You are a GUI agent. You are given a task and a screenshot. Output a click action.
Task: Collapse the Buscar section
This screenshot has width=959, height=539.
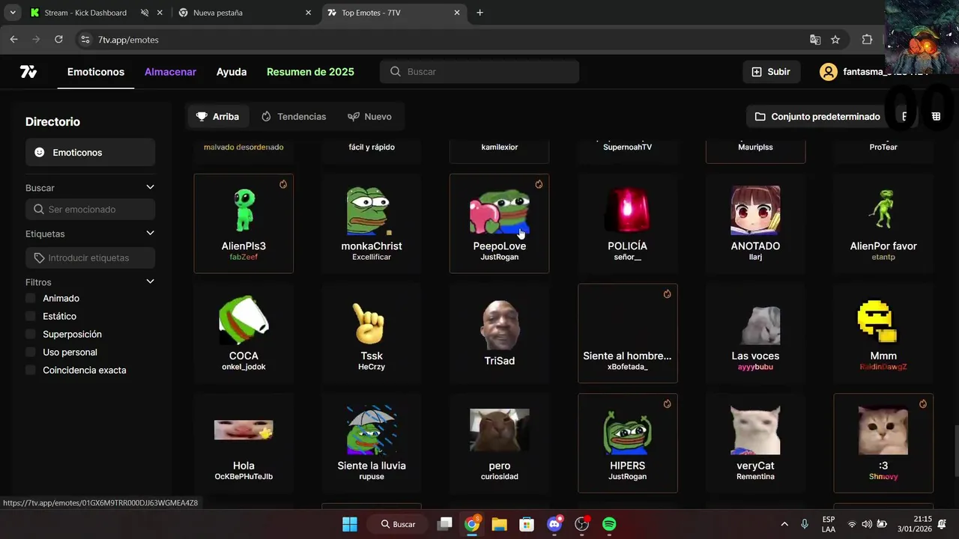pos(150,187)
